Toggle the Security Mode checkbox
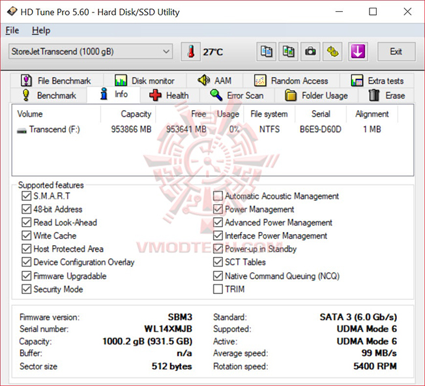This screenshot has height=386, width=425. click(26, 289)
